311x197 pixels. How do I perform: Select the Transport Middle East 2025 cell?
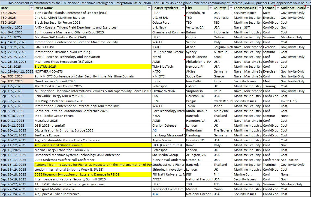click(93, 189)
